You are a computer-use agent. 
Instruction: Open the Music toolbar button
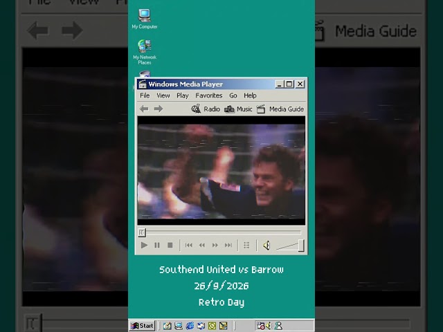(x=238, y=109)
